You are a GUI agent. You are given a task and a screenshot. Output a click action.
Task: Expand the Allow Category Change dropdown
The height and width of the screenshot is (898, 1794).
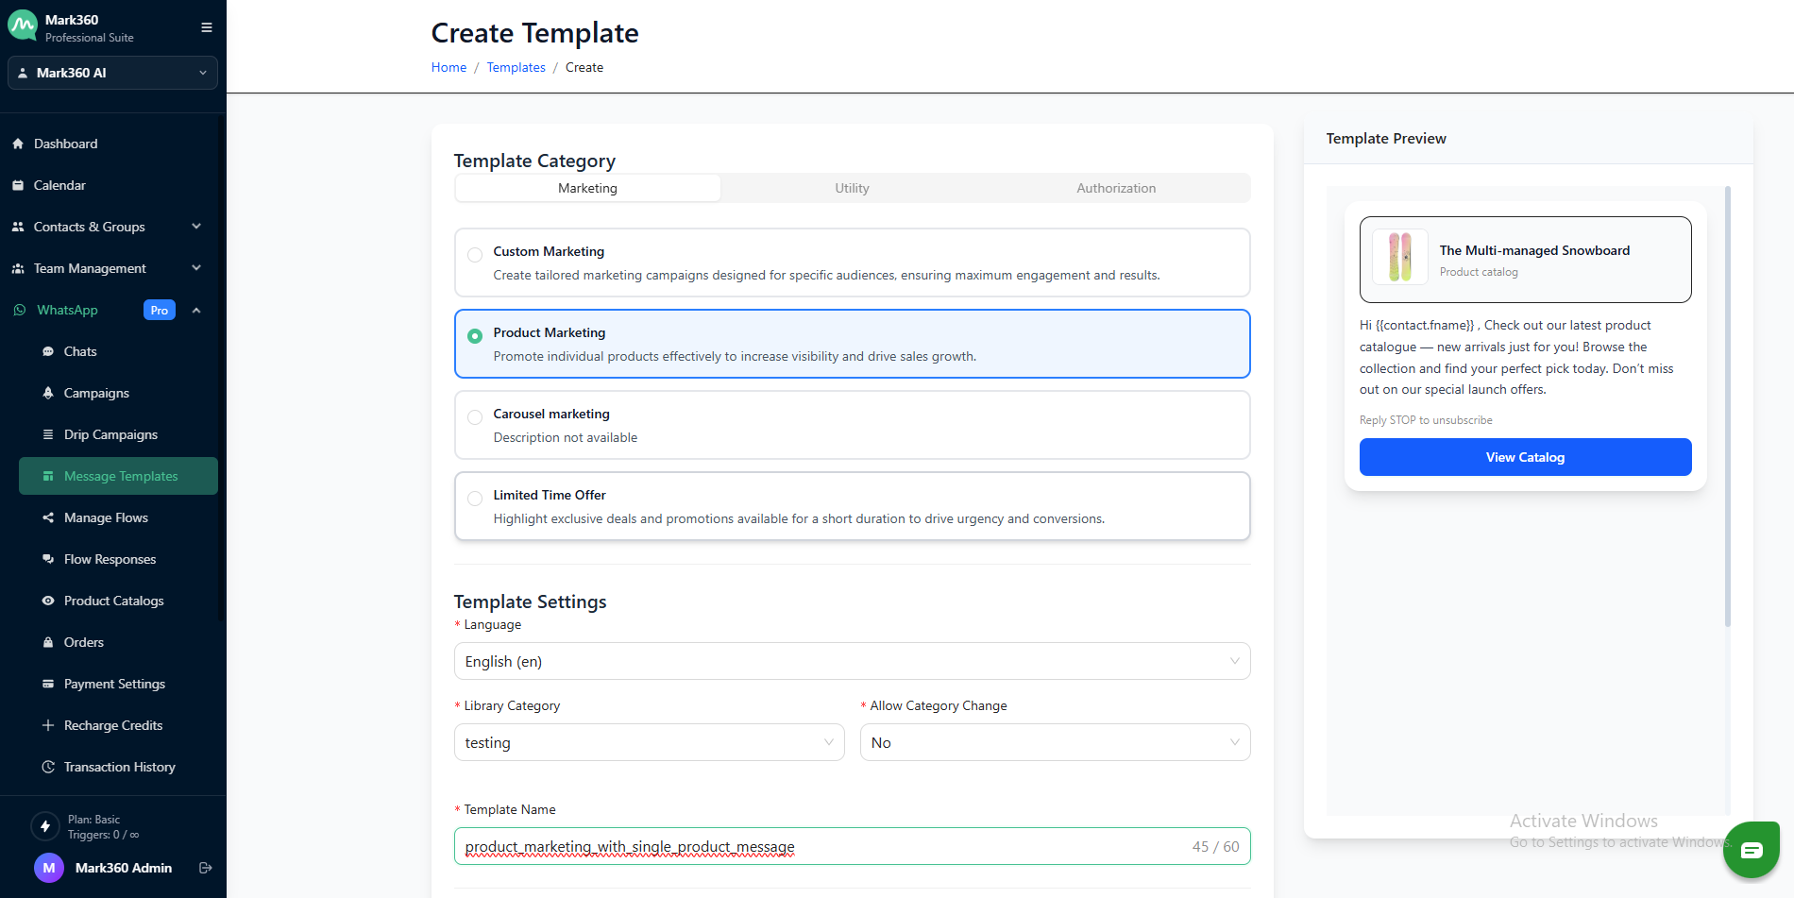point(1054,742)
